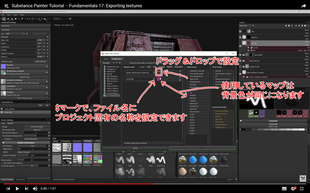Open the Help menu
The height and width of the screenshot is (193, 310).
[22, 15]
